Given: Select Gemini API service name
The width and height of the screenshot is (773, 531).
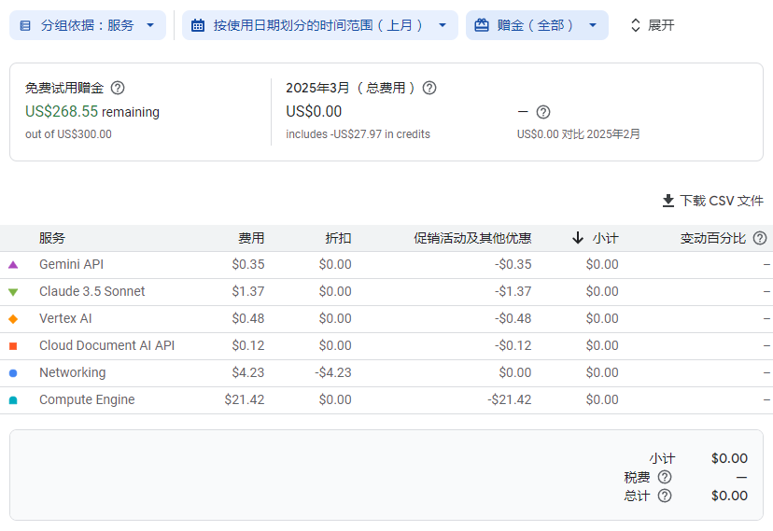Looking at the screenshot, I should click(x=72, y=264).
